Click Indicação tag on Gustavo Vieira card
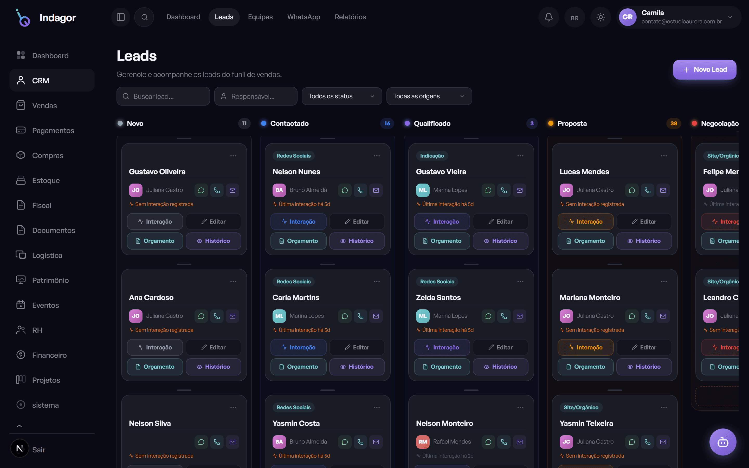The width and height of the screenshot is (749, 468). coord(432,156)
